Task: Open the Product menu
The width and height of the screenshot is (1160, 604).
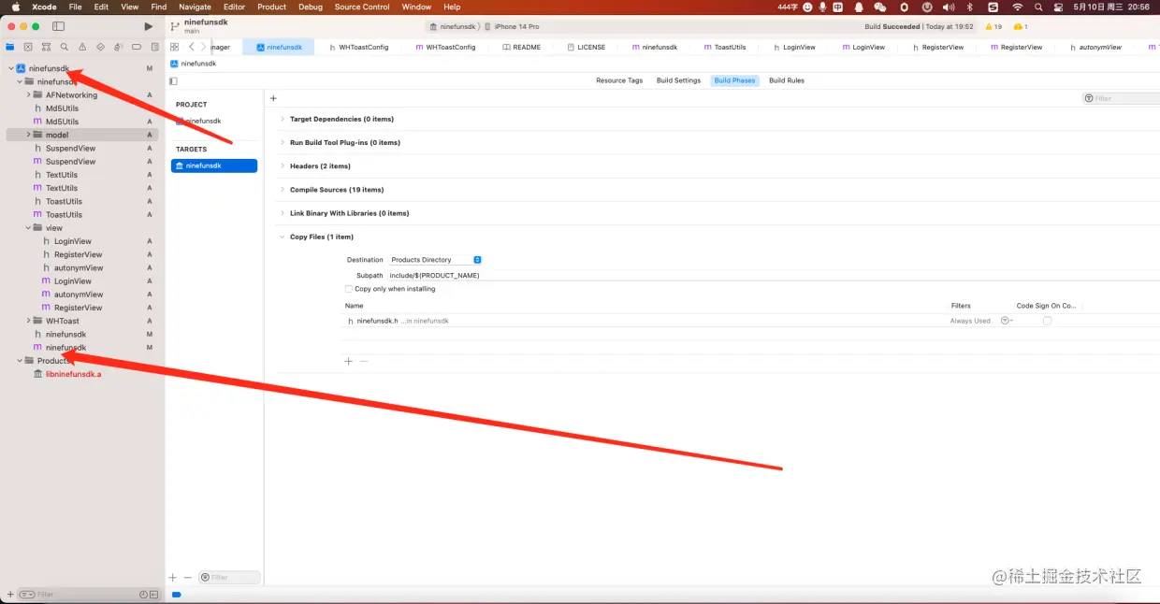Action: click(x=271, y=7)
